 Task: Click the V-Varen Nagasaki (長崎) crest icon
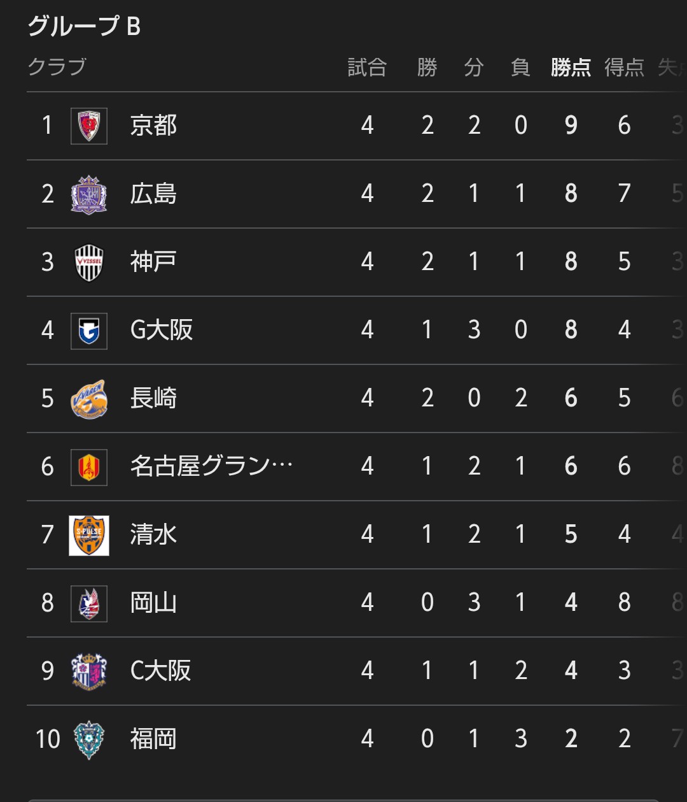[x=89, y=399]
